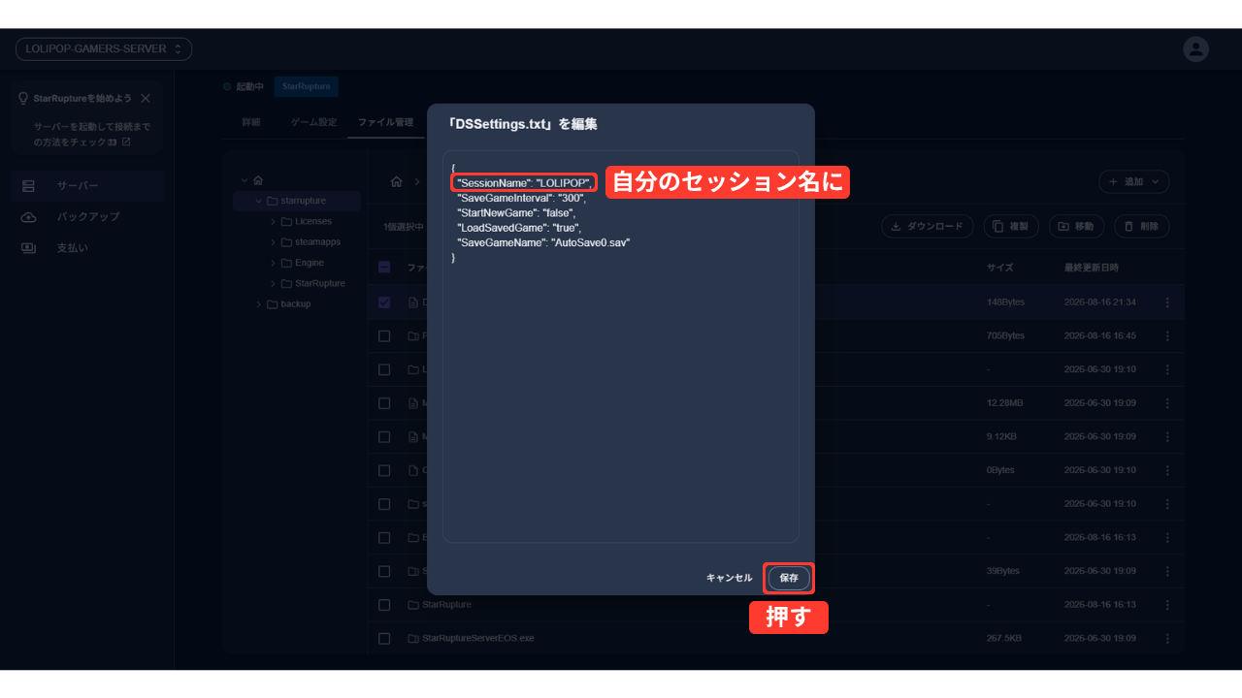Open the user account avatar menu
1242x698 pixels.
pos(1196,49)
